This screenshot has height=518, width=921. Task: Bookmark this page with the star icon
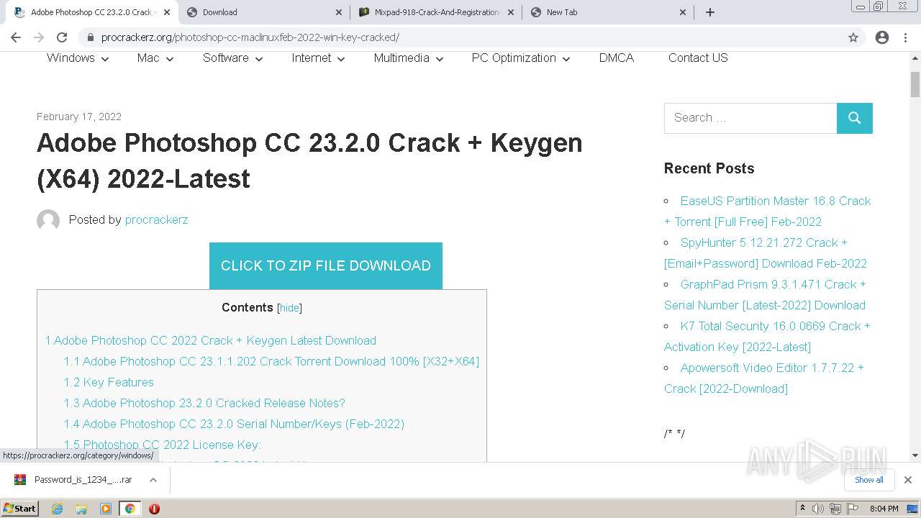pos(853,37)
